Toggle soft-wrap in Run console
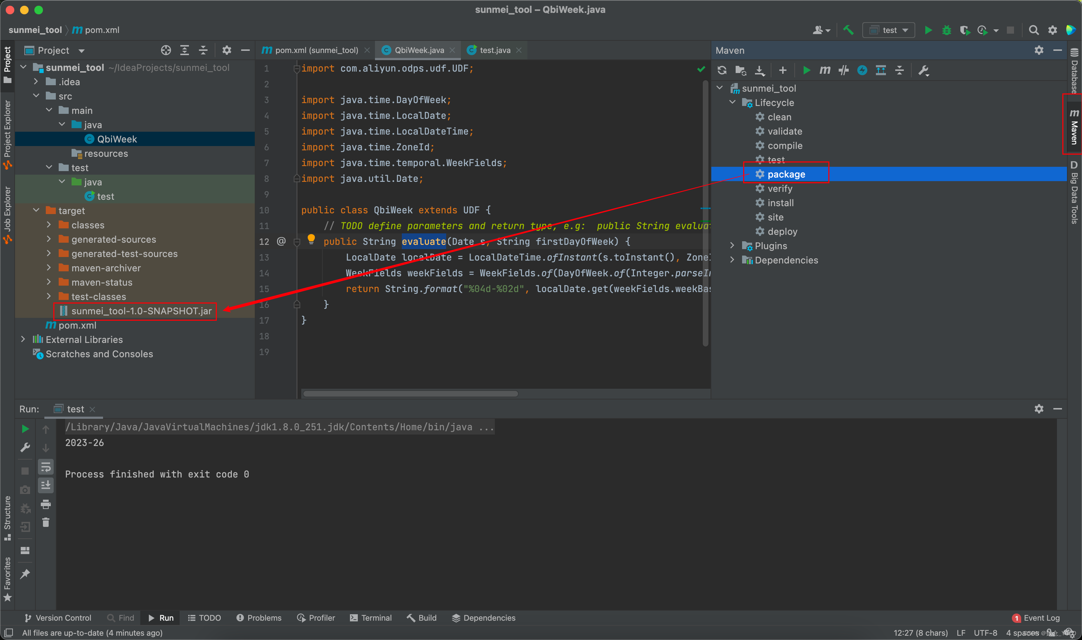The width and height of the screenshot is (1082, 640). [46, 467]
